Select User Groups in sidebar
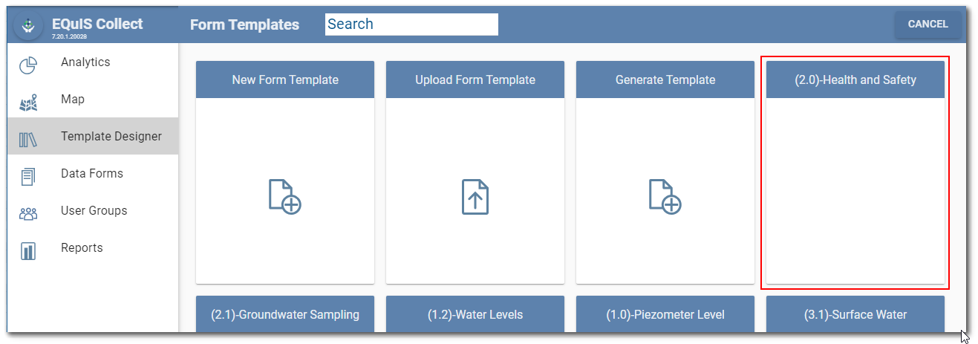 tap(94, 211)
